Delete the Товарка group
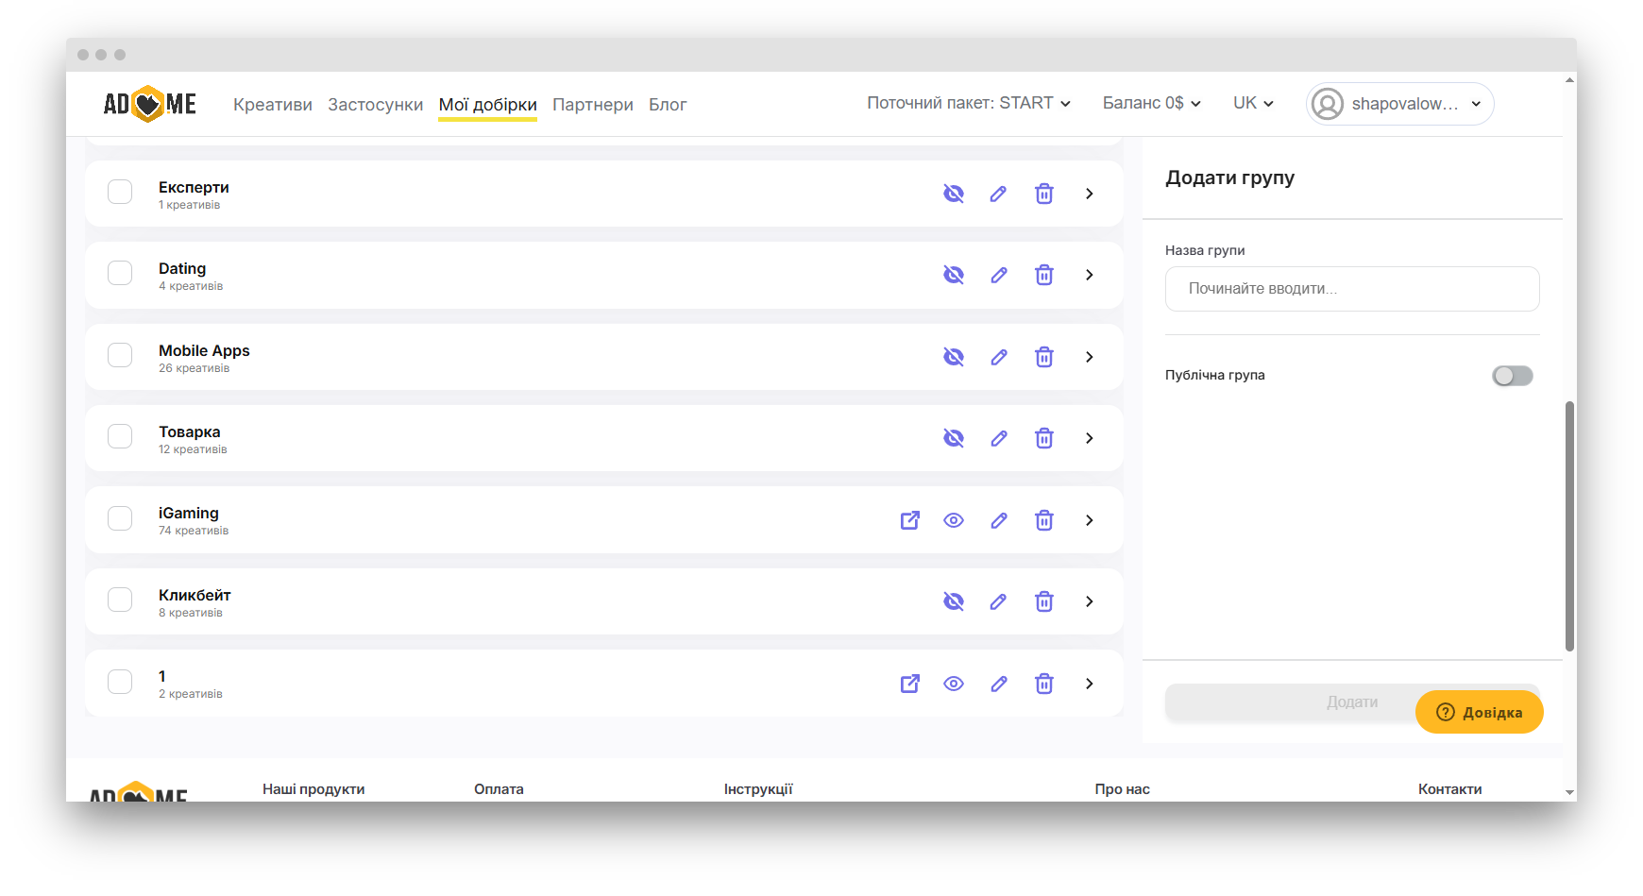This screenshot has height=896, width=1643. coord(1043,438)
